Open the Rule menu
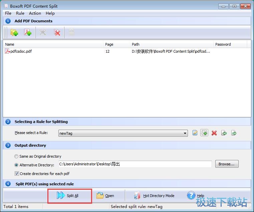This screenshot has width=254, height=212. coord(20,13)
